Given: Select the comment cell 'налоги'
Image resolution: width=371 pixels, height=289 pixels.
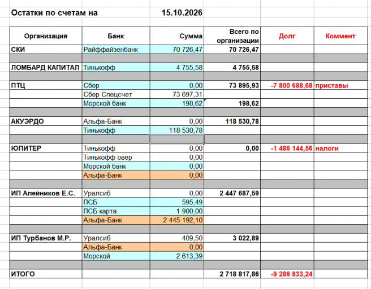Looking at the screenshot, I should point(340,148).
